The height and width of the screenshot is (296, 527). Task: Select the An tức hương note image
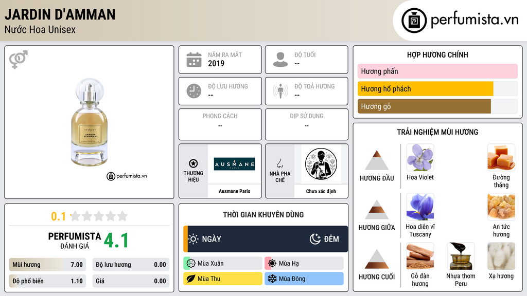pos(501,207)
